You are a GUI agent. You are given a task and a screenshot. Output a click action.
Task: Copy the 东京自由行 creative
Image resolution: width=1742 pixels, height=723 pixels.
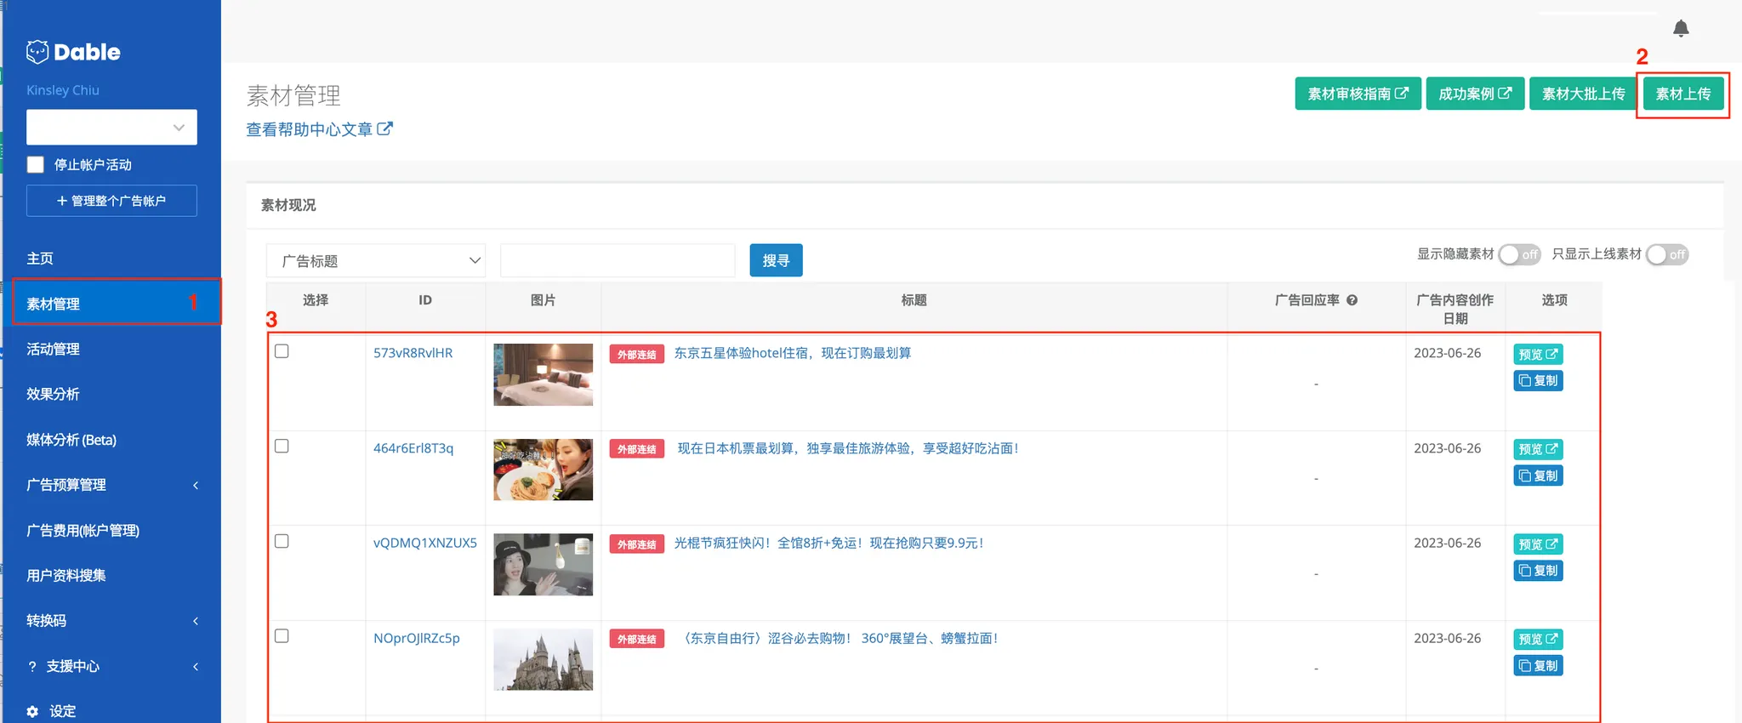click(x=1538, y=665)
